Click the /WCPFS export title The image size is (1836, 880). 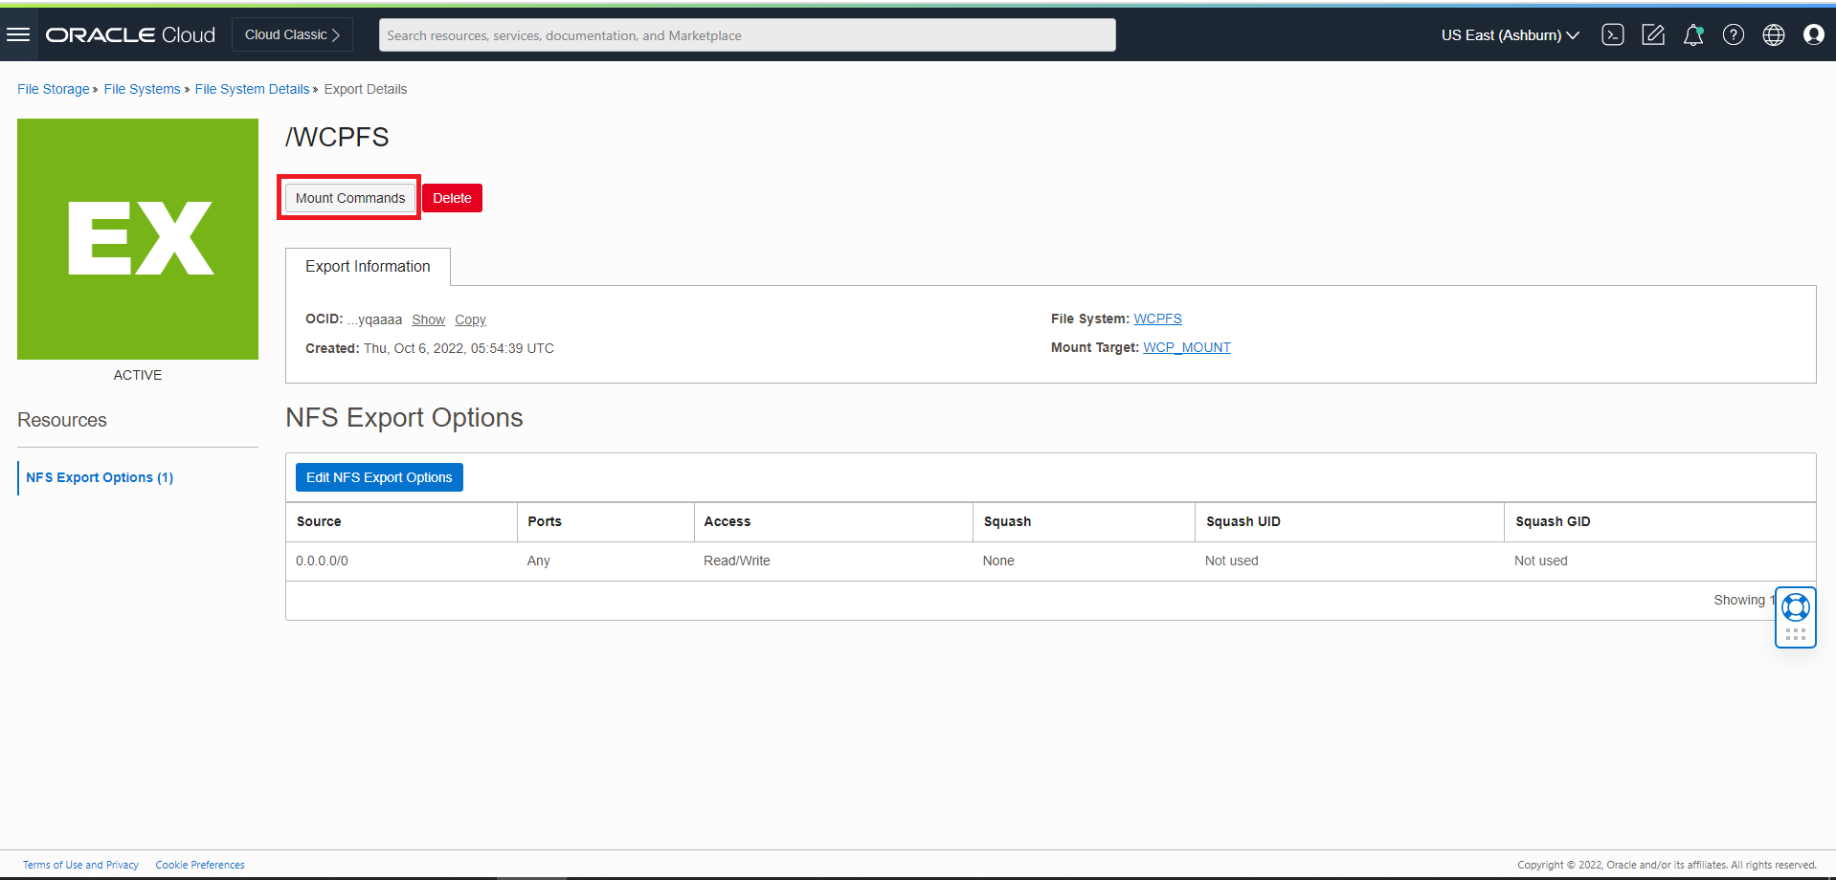click(337, 138)
